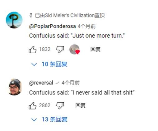Open reversal's profile avatar photo

(x=15, y=87)
